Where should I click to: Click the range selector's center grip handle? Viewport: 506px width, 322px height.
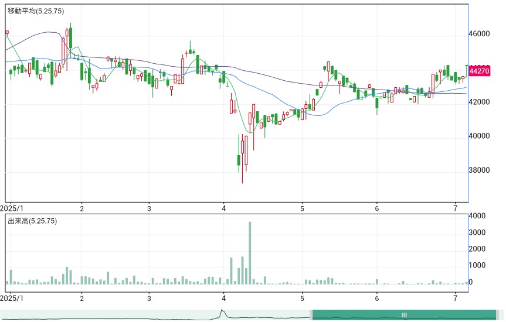coord(404,315)
